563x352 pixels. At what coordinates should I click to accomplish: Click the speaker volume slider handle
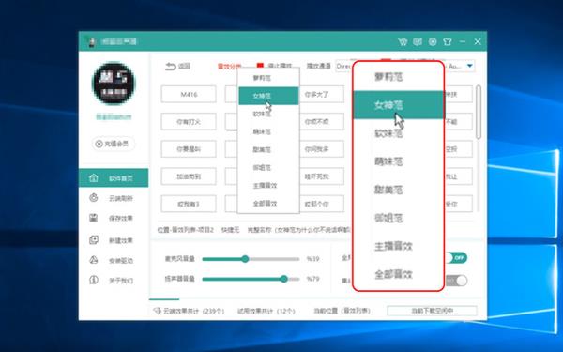(284, 279)
